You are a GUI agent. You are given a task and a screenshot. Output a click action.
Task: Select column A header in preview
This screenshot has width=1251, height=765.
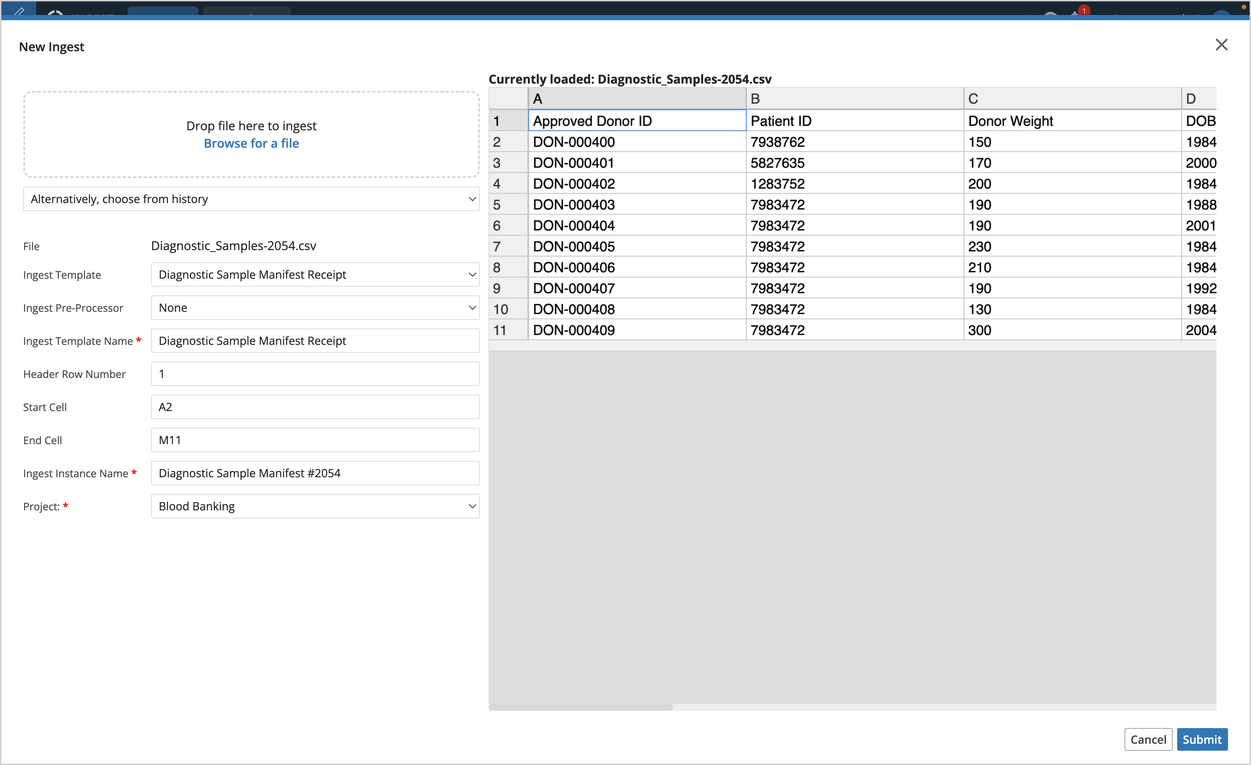pos(637,99)
